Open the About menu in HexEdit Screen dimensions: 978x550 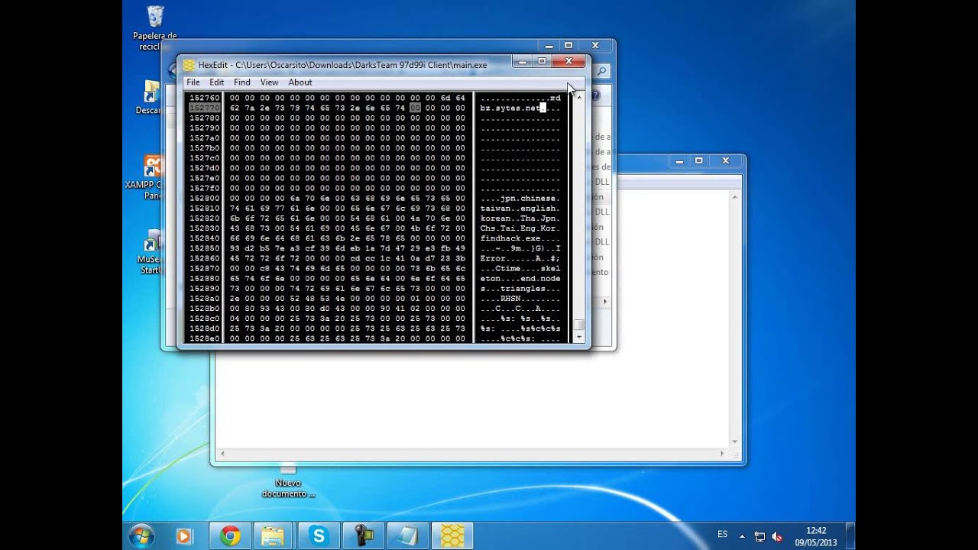(x=300, y=82)
